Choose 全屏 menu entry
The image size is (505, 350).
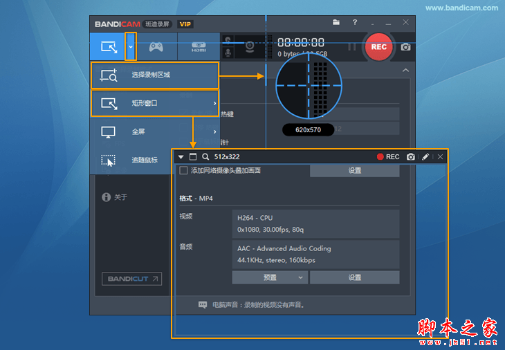coord(155,131)
